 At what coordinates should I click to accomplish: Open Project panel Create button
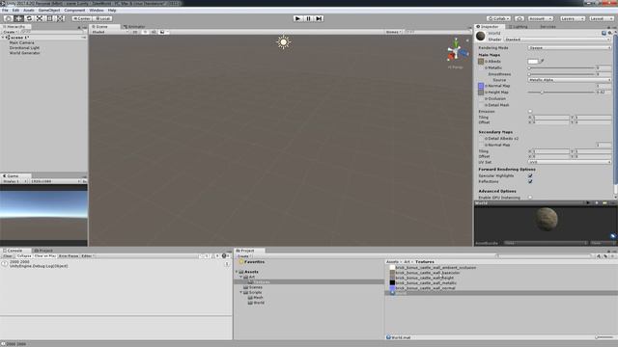[x=243, y=256]
